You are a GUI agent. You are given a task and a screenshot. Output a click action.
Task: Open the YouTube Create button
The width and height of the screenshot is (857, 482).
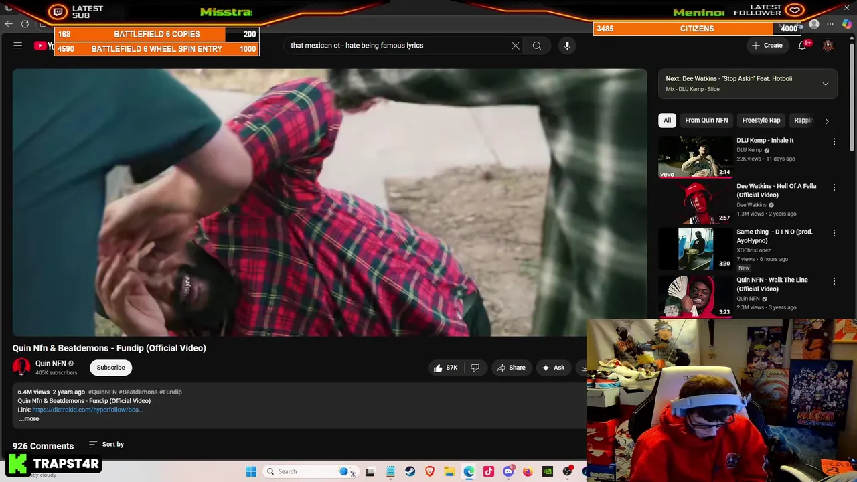click(x=767, y=46)
